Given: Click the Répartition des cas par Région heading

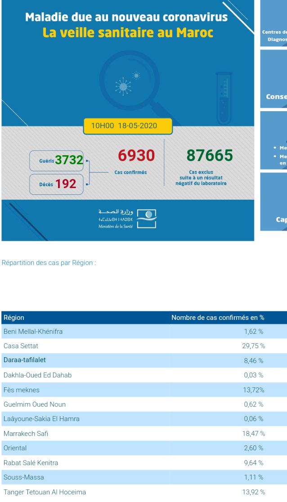Looking at the screenshot, I should 49,263.
